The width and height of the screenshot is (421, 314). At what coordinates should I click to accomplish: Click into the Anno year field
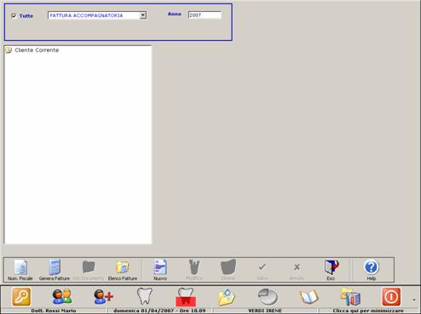click(205, 15)
